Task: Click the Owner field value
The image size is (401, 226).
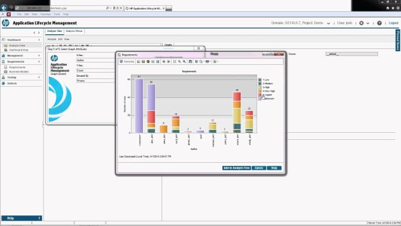Action: pyautogui.click(x=351, y=54)
